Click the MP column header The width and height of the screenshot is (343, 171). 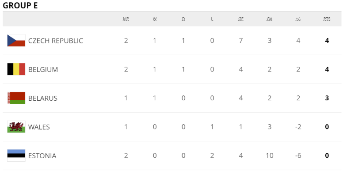point(126,19)
